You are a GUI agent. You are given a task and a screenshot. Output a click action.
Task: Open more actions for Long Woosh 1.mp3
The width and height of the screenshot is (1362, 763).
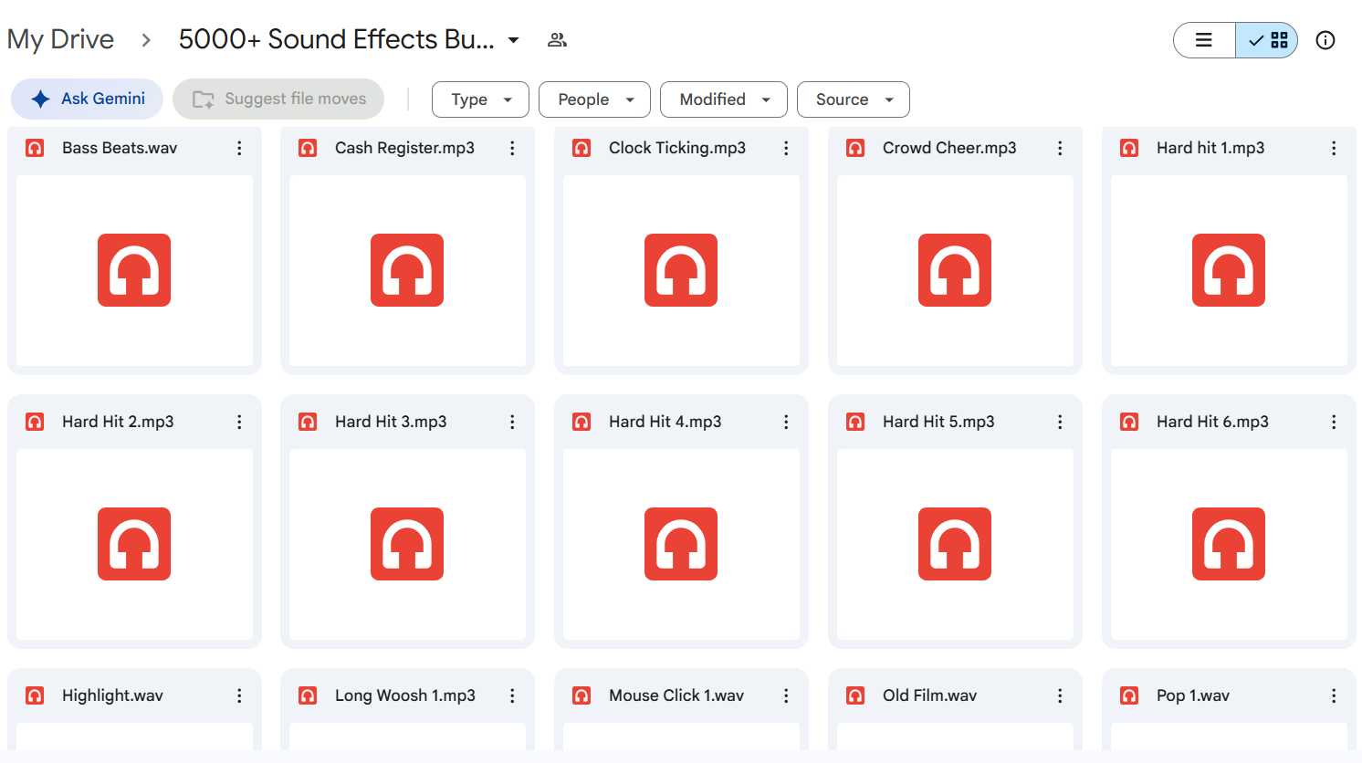coord(512,695)
